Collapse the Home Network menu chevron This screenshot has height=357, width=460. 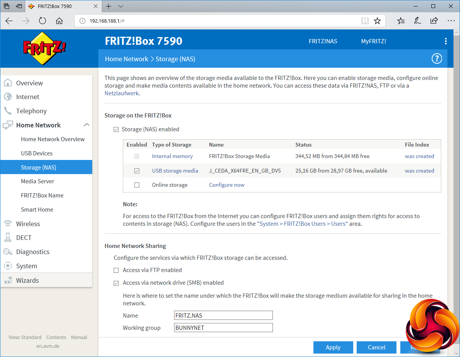[x=86, y=125]
